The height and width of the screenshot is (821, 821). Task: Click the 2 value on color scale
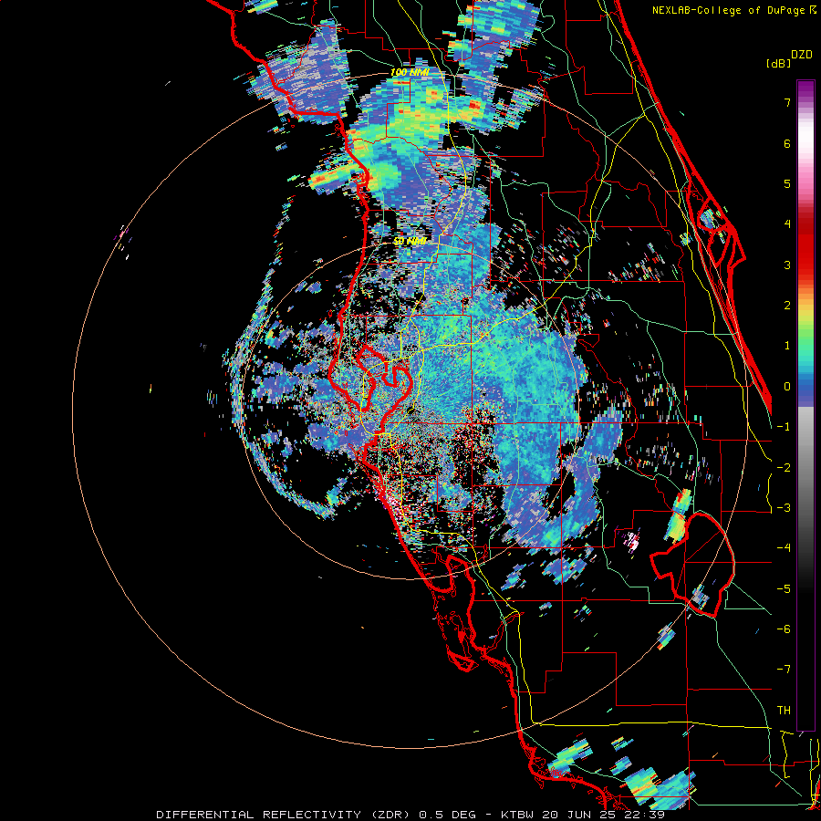tap(787, 306)
